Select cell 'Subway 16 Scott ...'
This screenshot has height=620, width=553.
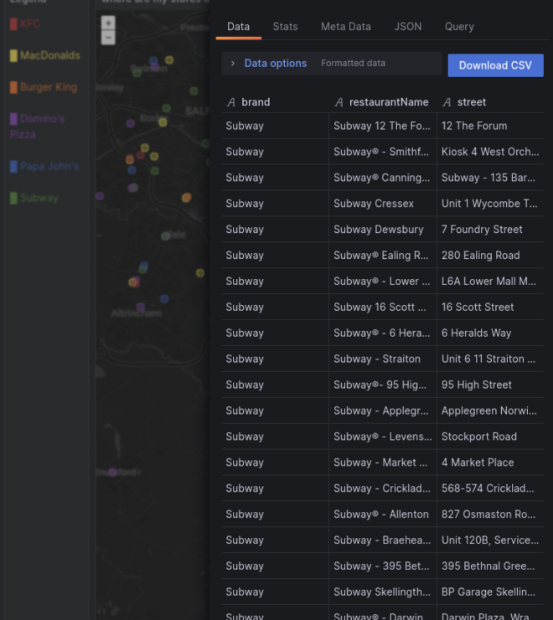(383, 307)
